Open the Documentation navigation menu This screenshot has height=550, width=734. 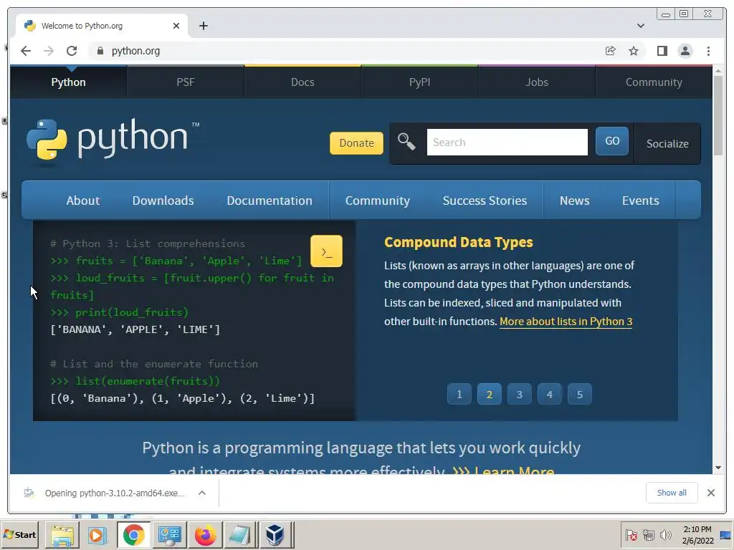point(270,201)
